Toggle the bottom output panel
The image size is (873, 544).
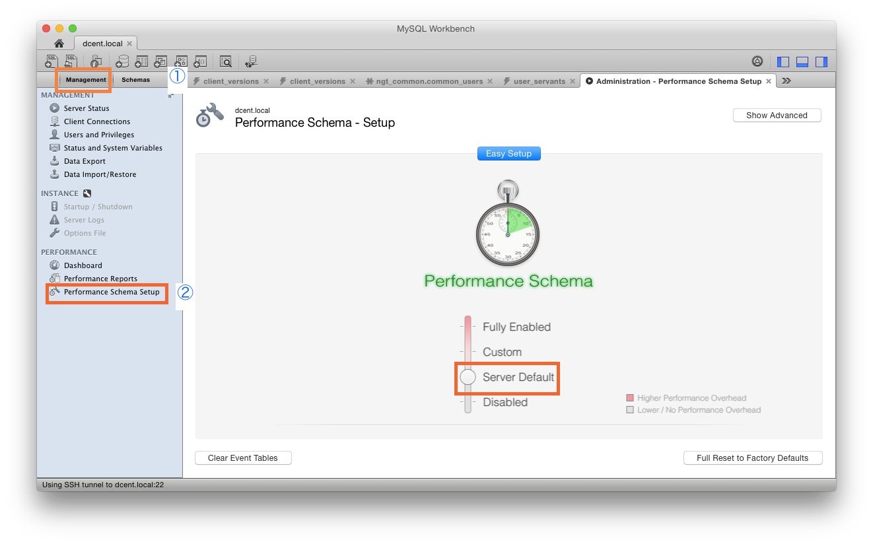802,62
